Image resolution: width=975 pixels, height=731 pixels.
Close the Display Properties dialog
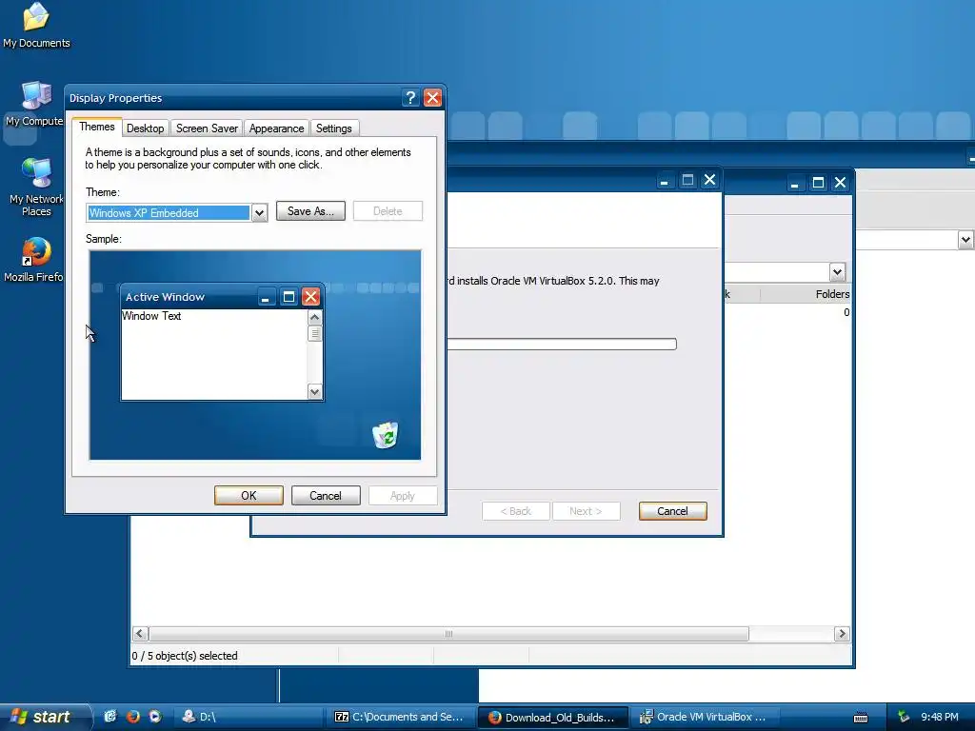coord(432,98)
